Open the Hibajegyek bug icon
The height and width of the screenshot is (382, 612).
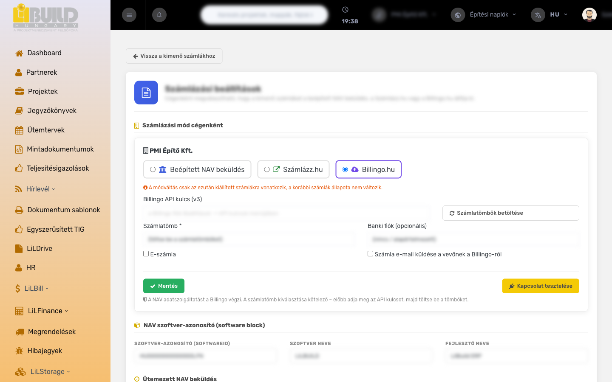[19, 351]
